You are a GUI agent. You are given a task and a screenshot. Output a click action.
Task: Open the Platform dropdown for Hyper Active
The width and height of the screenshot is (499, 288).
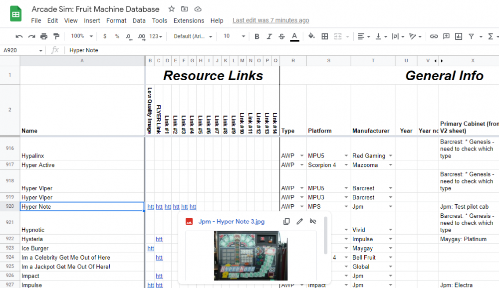coord(346,165)
